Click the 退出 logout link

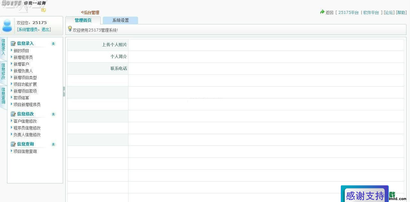pyautogui.click(x=45, y=29)
